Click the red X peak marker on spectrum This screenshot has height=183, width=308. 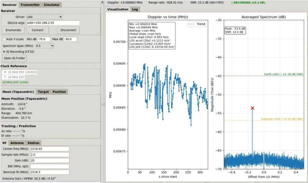[x=252, y=108]
